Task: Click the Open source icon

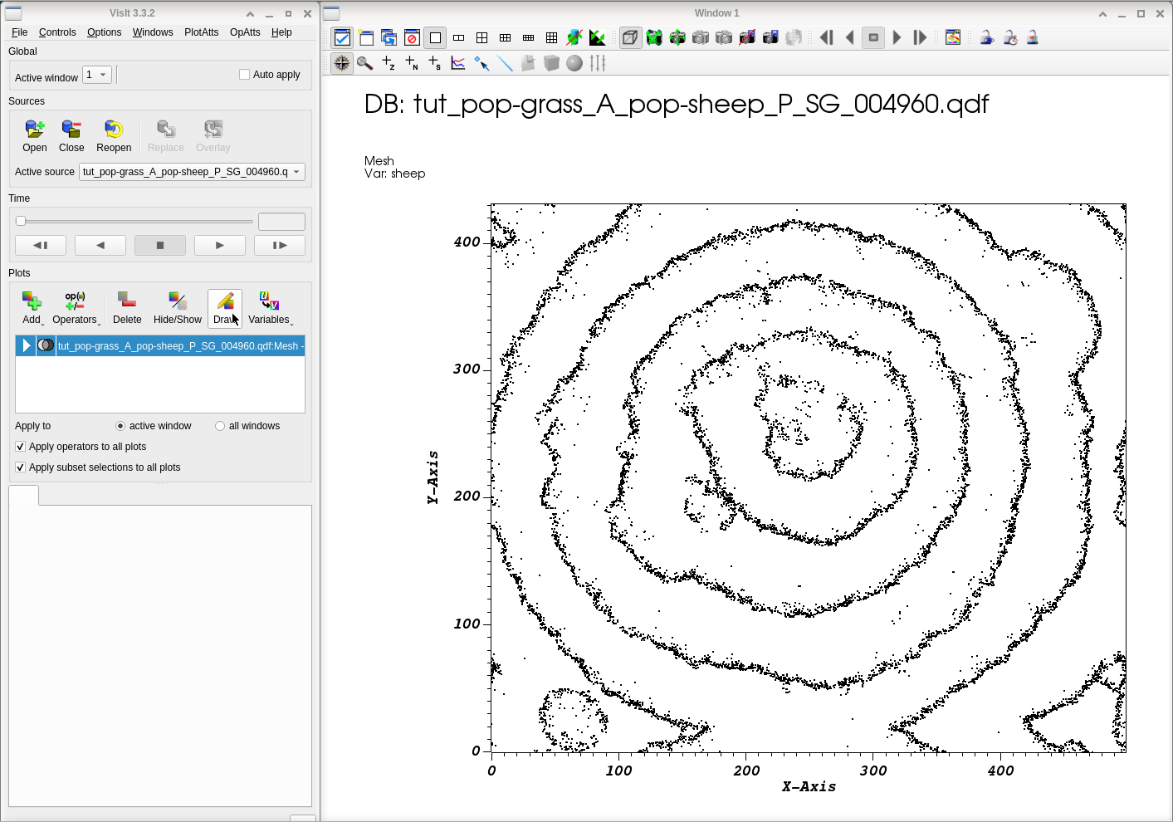Action: coord(34,130)
